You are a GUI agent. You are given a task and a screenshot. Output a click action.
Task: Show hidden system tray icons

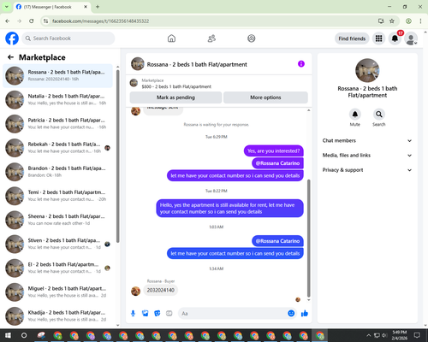(368, 335)
